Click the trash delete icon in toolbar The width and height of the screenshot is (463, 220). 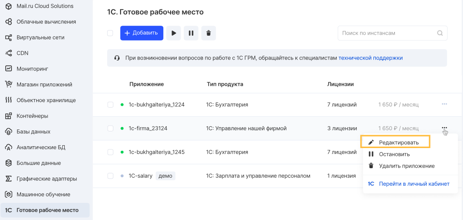209,33
